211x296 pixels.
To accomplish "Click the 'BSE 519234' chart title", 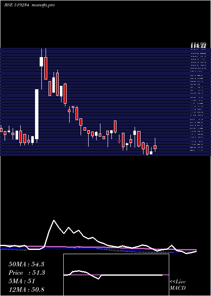I will tap(16, 5).
